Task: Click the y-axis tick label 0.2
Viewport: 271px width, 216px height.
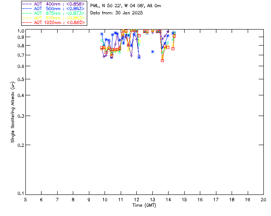Action: pyautogui.click(x=19, y=145)
